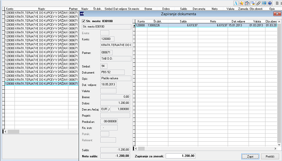Click scroll down arrow of dialog grid
The image size is (282, 161).
tap(279, 144)
